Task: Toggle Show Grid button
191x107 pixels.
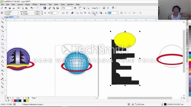Action: 84,8
